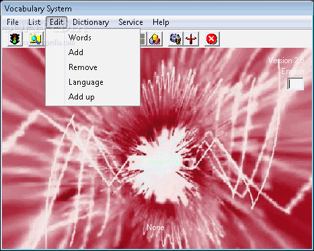Open the List menu
The width and height of the screenshot is (314, 251).
tap(34, 22)
